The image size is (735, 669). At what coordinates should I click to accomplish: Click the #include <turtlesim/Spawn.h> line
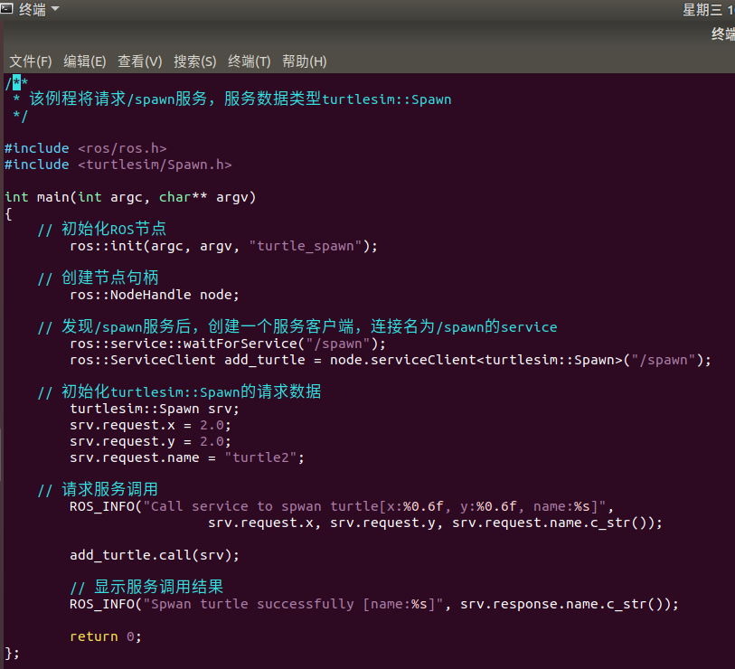click(x=118, y=165)
